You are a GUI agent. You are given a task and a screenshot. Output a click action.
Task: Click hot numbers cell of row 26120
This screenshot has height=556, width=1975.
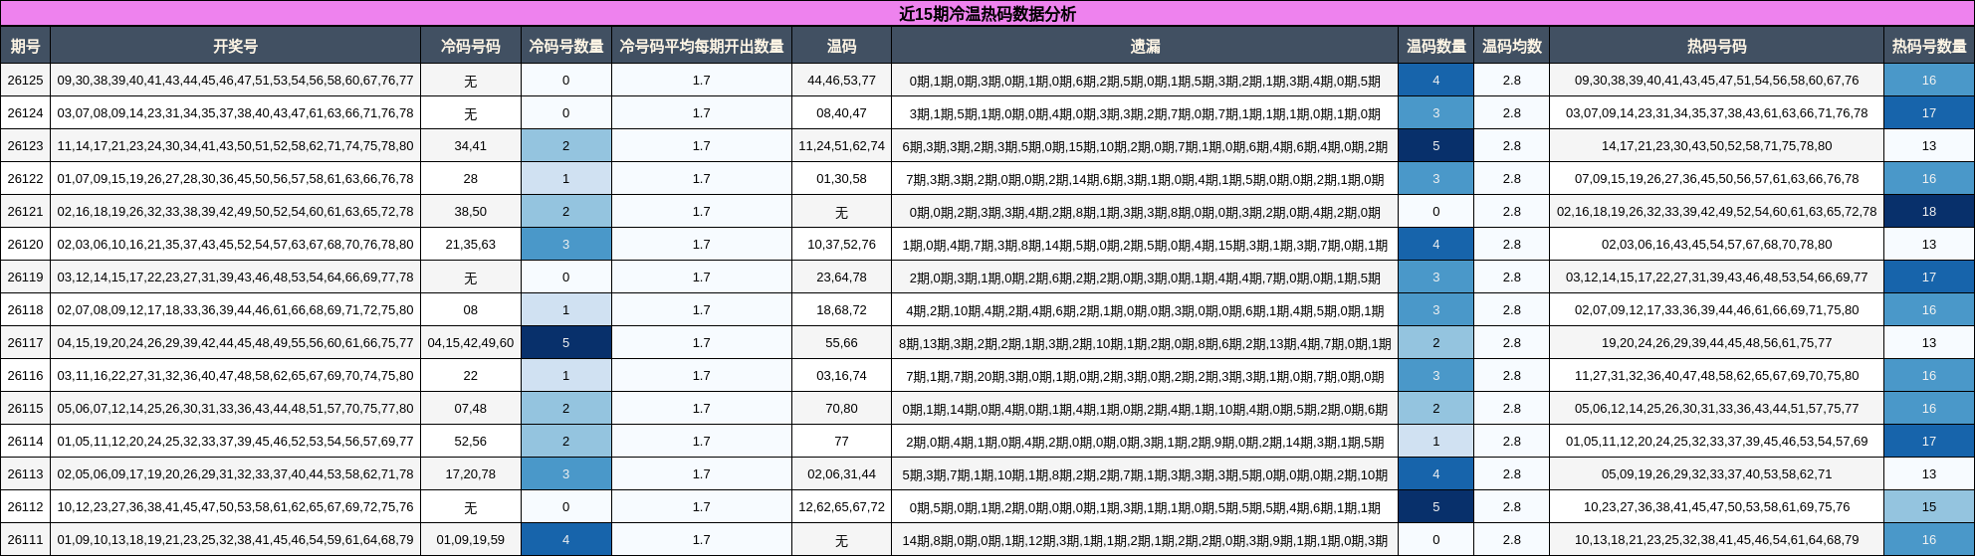click(x=1717, y=245)
